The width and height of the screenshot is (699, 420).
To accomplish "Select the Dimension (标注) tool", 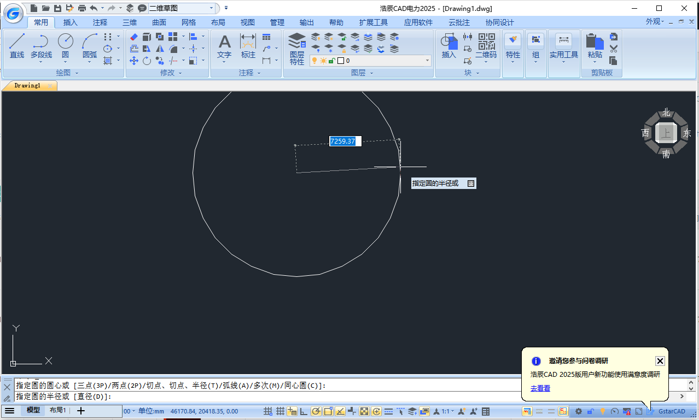I will tap(248, 45).
